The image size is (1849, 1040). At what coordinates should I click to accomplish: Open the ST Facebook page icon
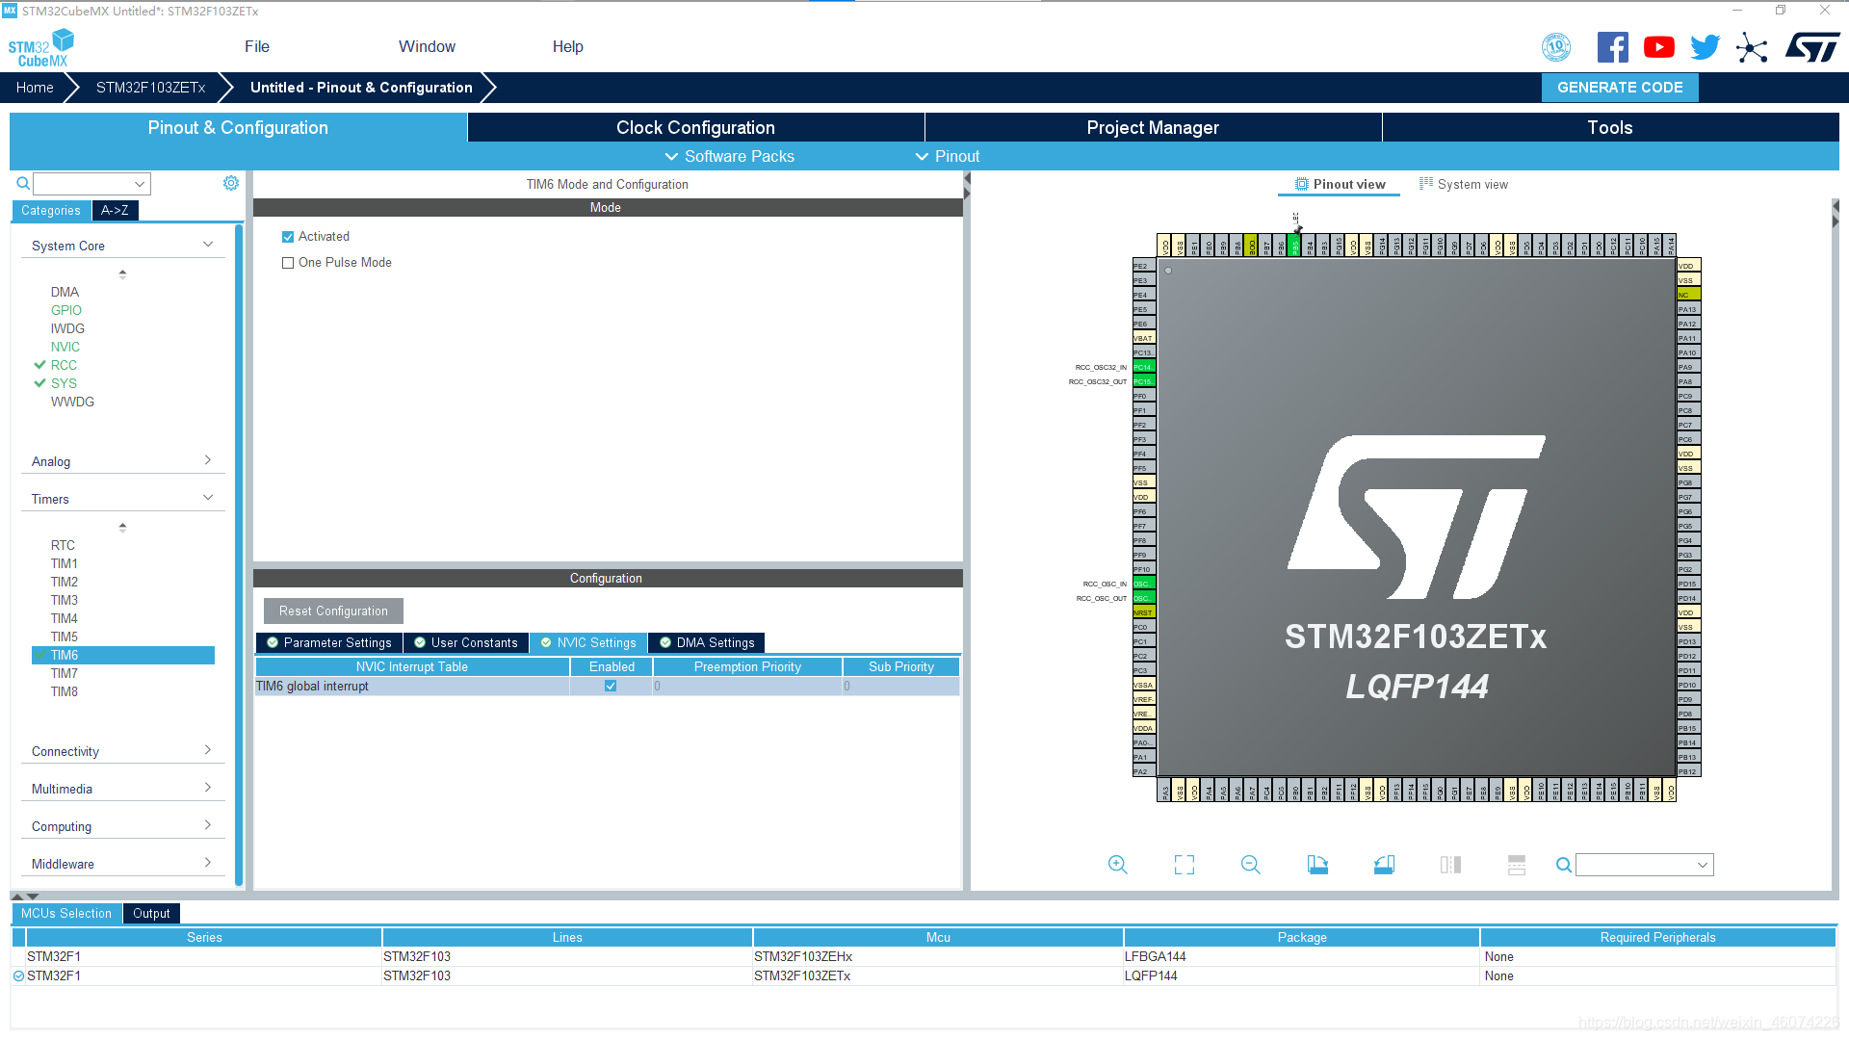coord(1612,47)
